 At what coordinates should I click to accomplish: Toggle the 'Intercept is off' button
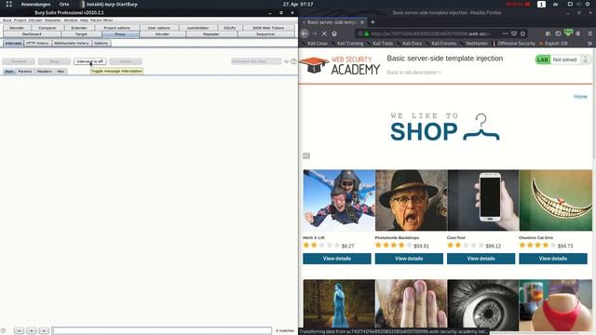89,61
